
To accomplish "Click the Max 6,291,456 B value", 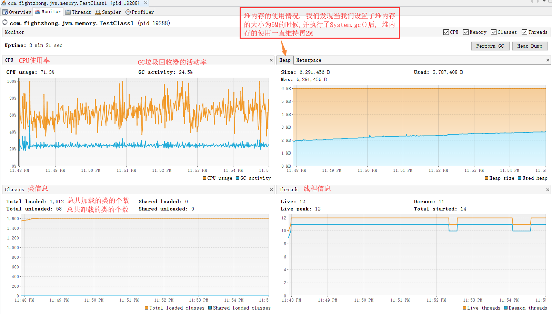I will pos(312,79).
